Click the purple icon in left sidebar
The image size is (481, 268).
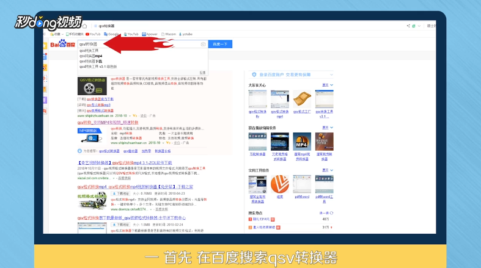(45, 100)
